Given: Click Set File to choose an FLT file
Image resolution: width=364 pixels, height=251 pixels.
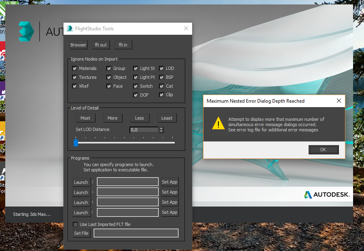Looking at the screenshot, I should (x=81, y=233).
